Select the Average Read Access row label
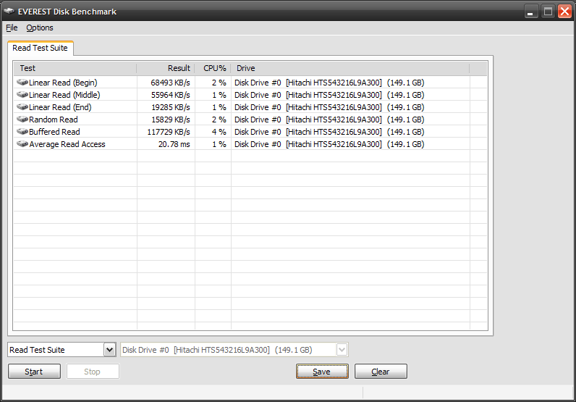Image resolution: width=576 pixels, height=402 pixels. click(x=67, y=144)
